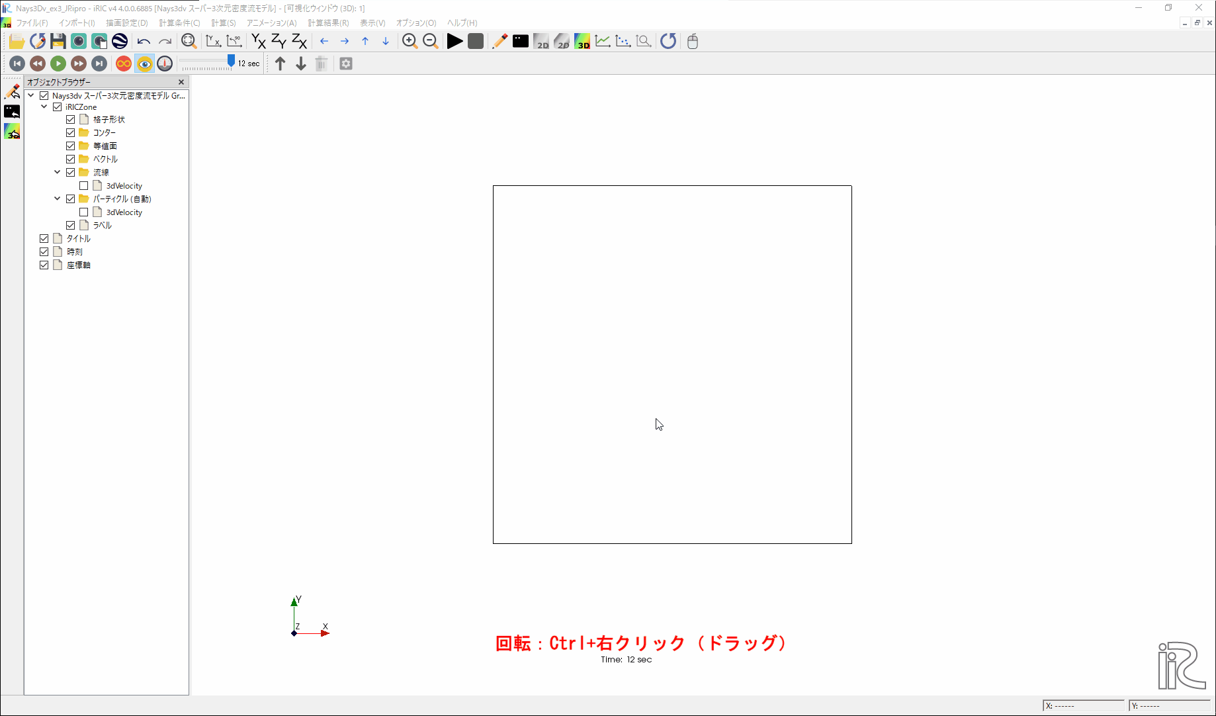
Task: Move view down with the blue down arrow
Action: click(386, 41)
